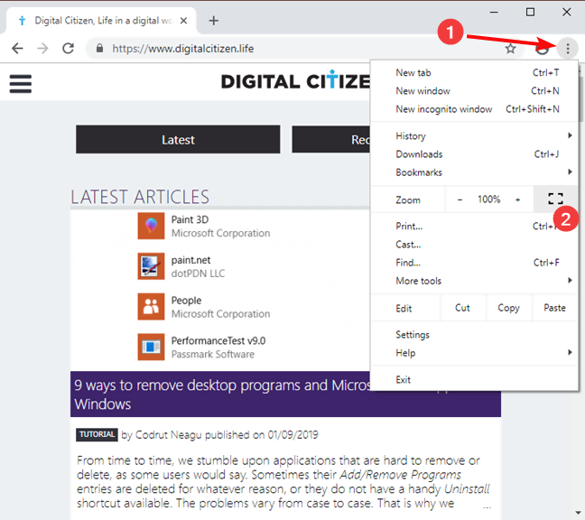Choose Print from the menu
This screenshot has height=520, width=585.
click(x=475, y=226)
